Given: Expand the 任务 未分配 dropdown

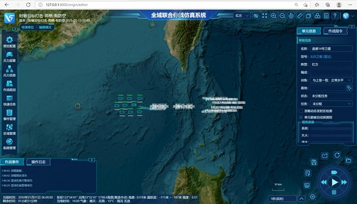Looking at the screenshot, I should click(x=331, y=104).
